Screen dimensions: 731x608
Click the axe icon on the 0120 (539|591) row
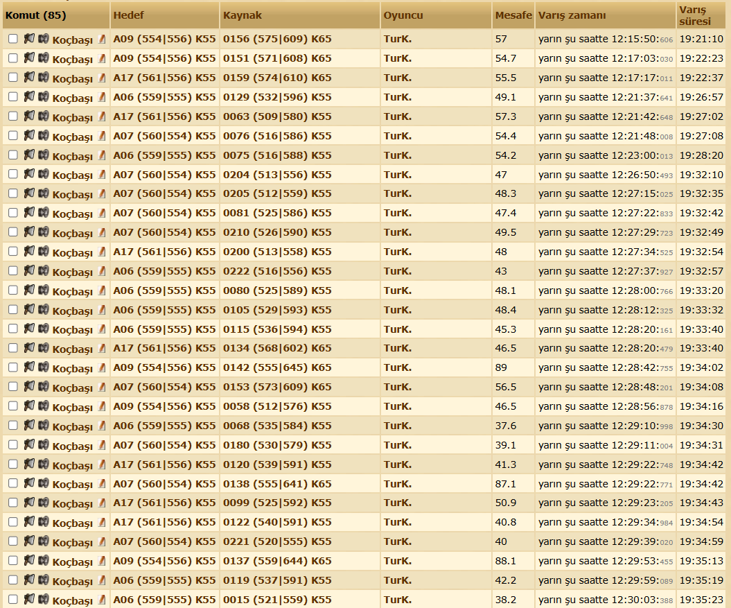pos(29,464)
